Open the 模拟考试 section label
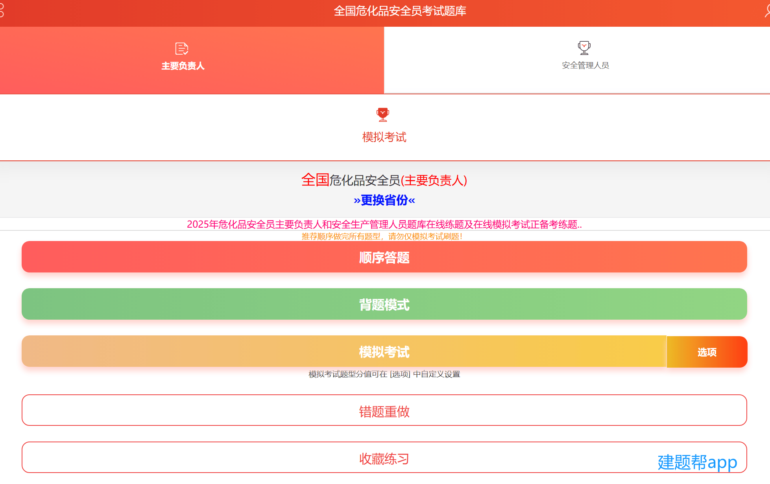 (x=384, y=137)
